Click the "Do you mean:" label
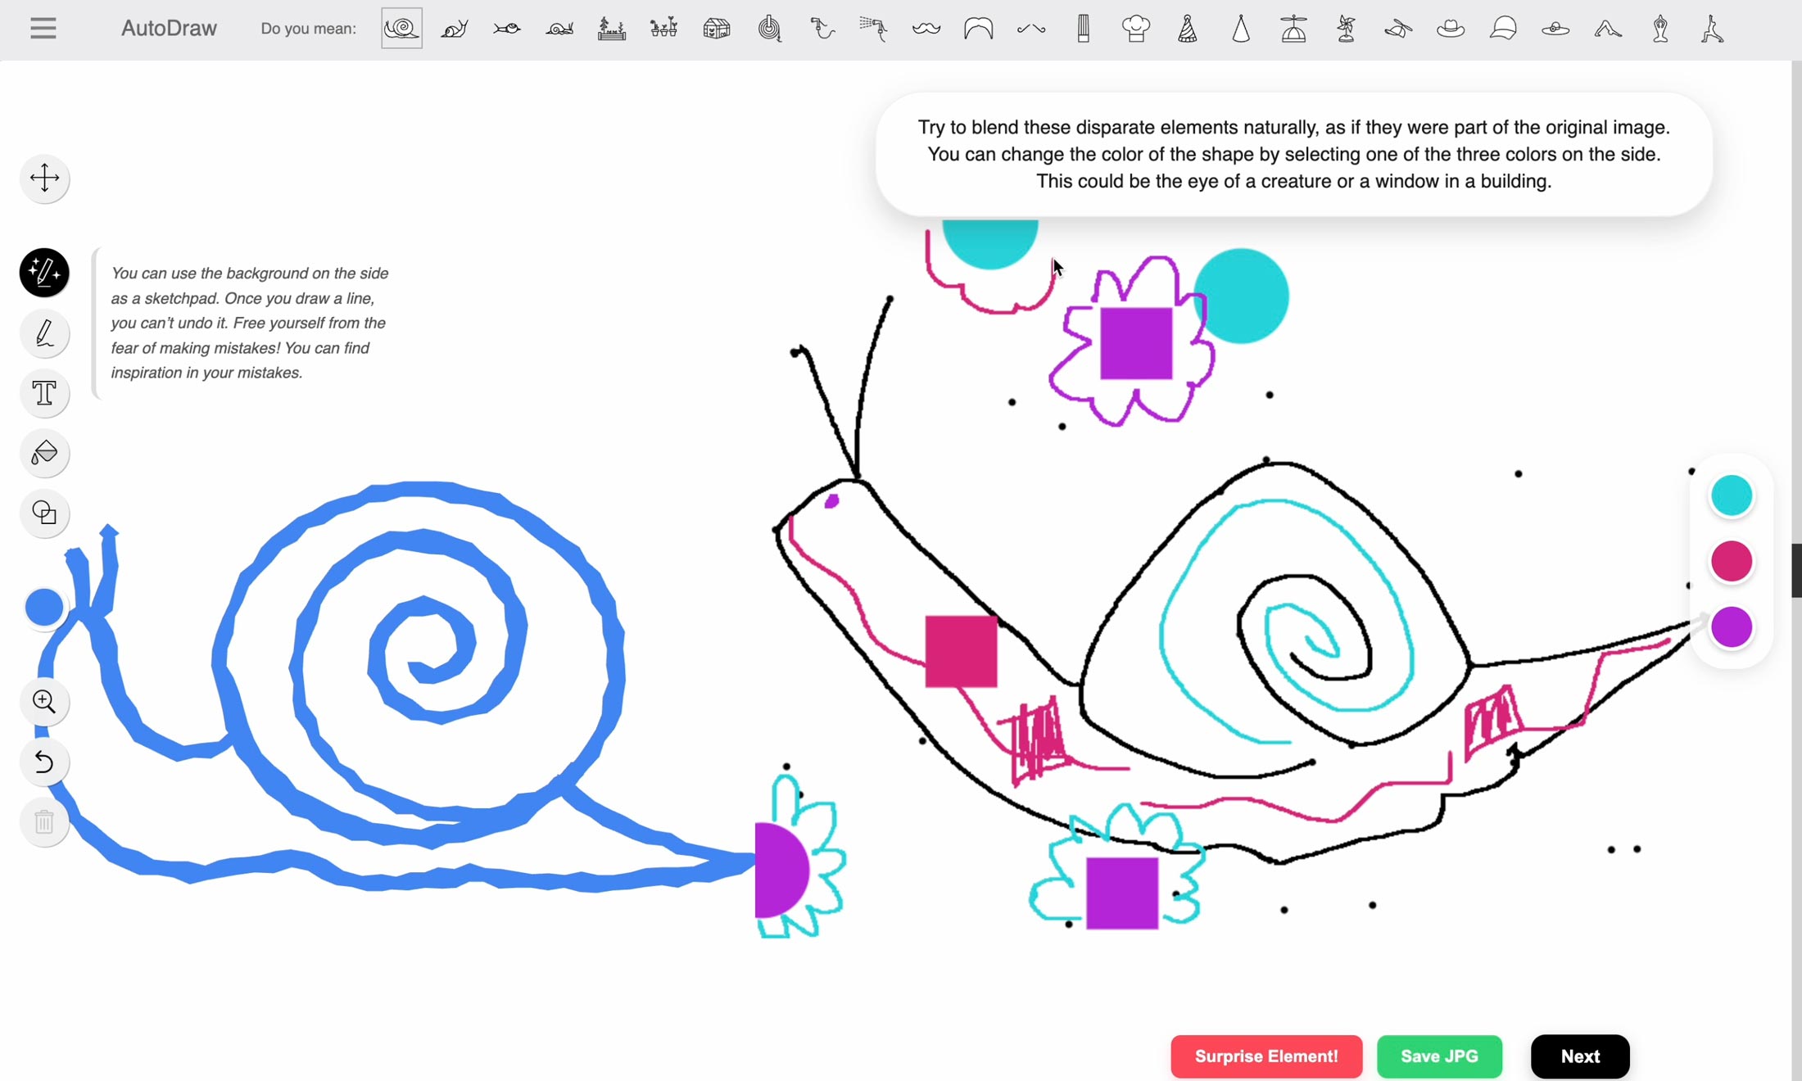The width and height of the screenshot is (1802, 1081). coord(308,29)
